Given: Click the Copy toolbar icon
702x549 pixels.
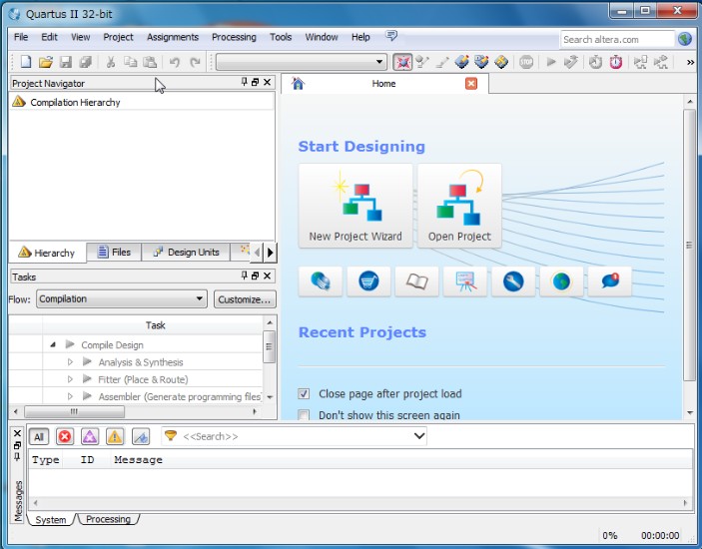Looking at the screenshot, I should (130, 62).
